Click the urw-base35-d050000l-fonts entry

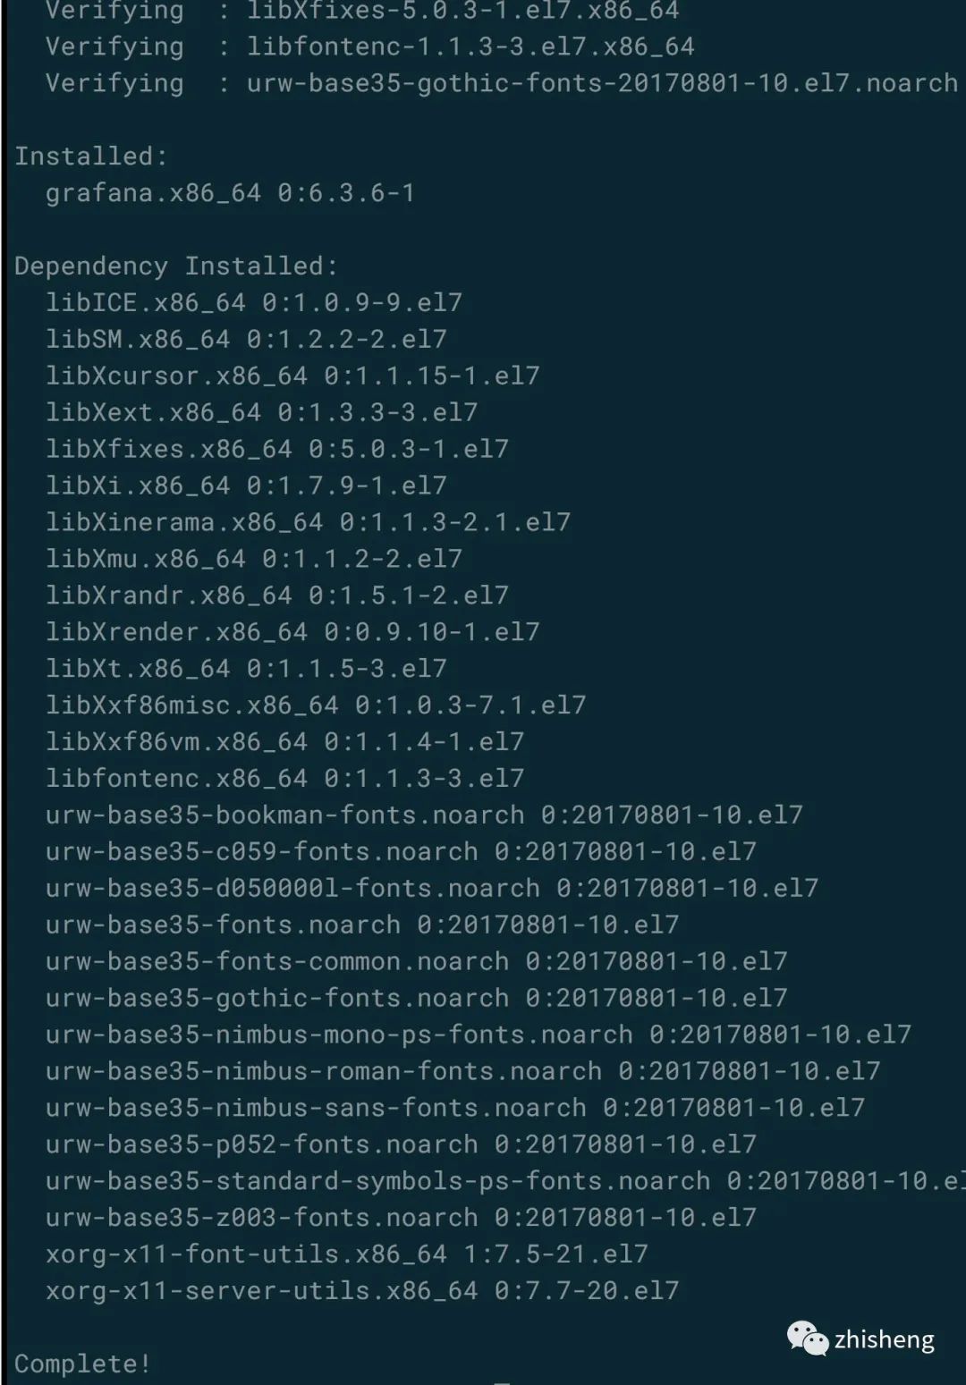coord(432,889)
